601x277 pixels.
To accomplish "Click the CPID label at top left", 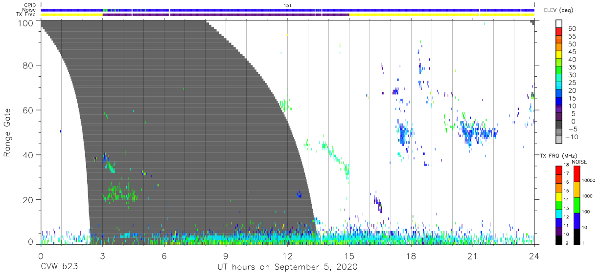I will click(x=30, y=5).
